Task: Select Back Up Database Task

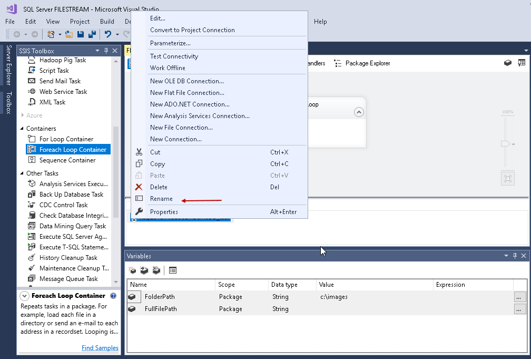Action: pyautogui.click(x=71, y=194)
